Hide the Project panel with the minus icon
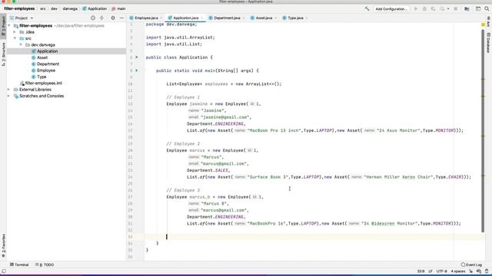 121,18
